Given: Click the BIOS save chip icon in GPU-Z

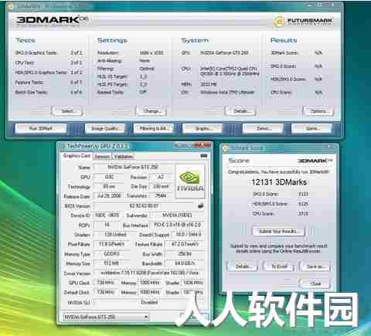Looking at the screenshot, I should point(201,205).
